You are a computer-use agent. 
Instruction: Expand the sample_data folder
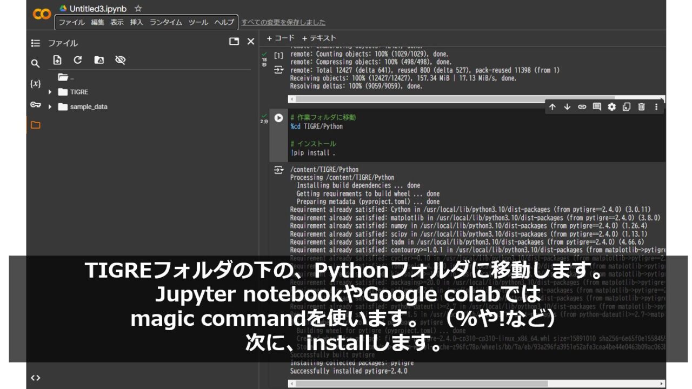[50, 106]
